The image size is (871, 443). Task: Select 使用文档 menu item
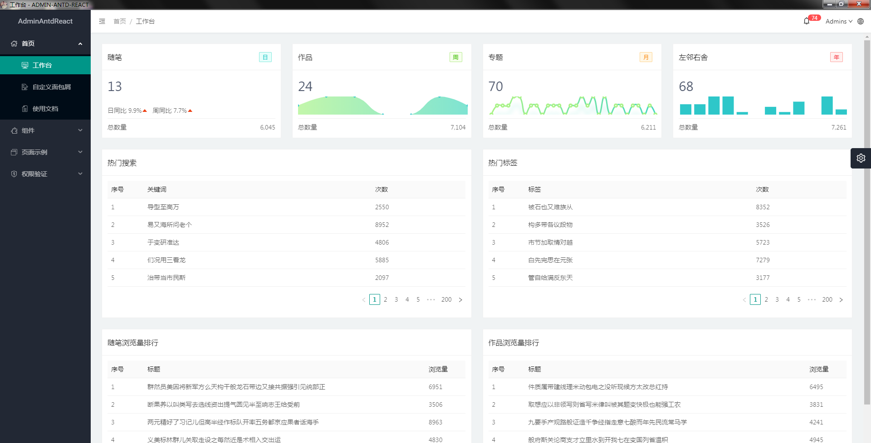pos(45,109)
